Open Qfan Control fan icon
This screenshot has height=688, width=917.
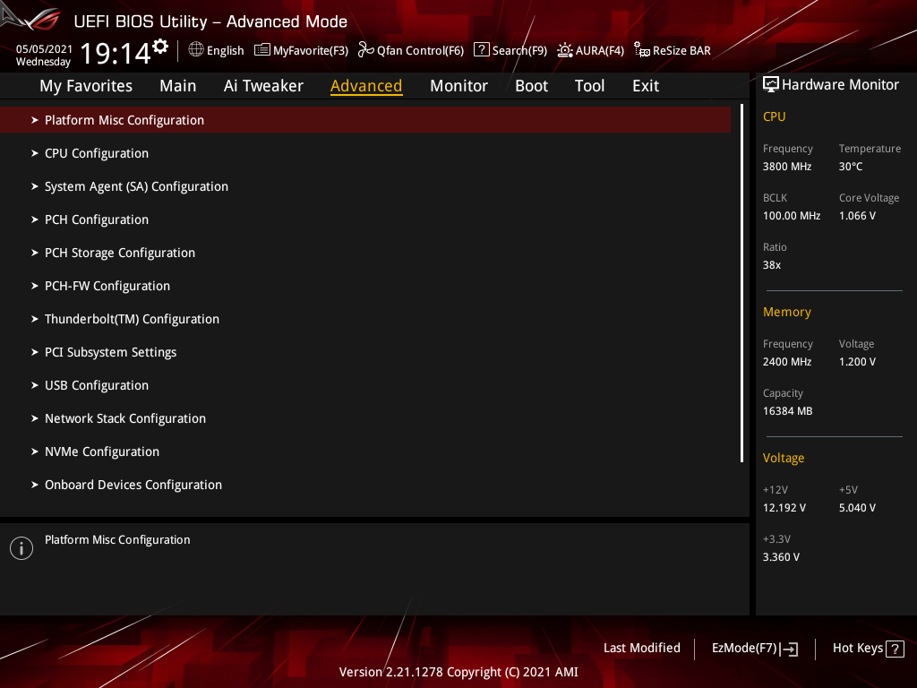[x=365, y=50]
